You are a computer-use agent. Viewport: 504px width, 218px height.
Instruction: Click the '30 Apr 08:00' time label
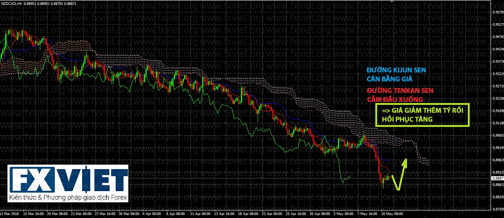coord(320,214)
